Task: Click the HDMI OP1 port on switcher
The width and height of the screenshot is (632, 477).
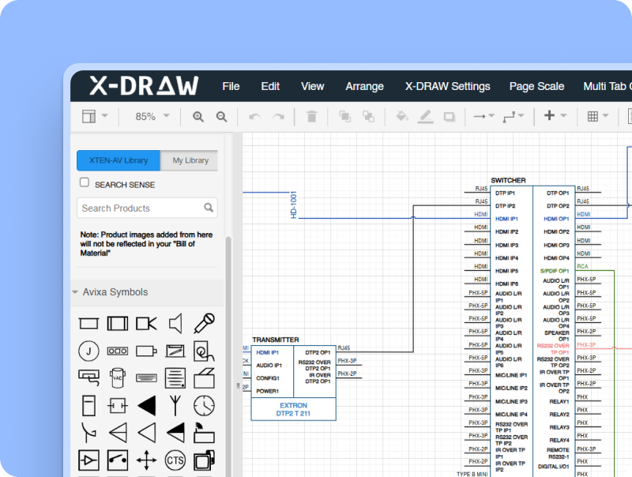Action: (x=556, y=219)
